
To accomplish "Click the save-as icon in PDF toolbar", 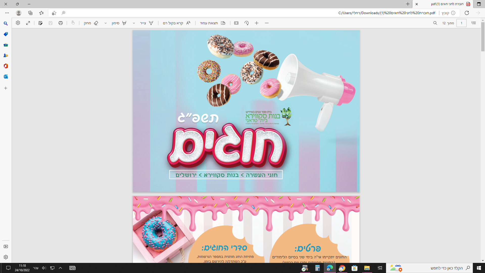I will (x=40, y=23).
